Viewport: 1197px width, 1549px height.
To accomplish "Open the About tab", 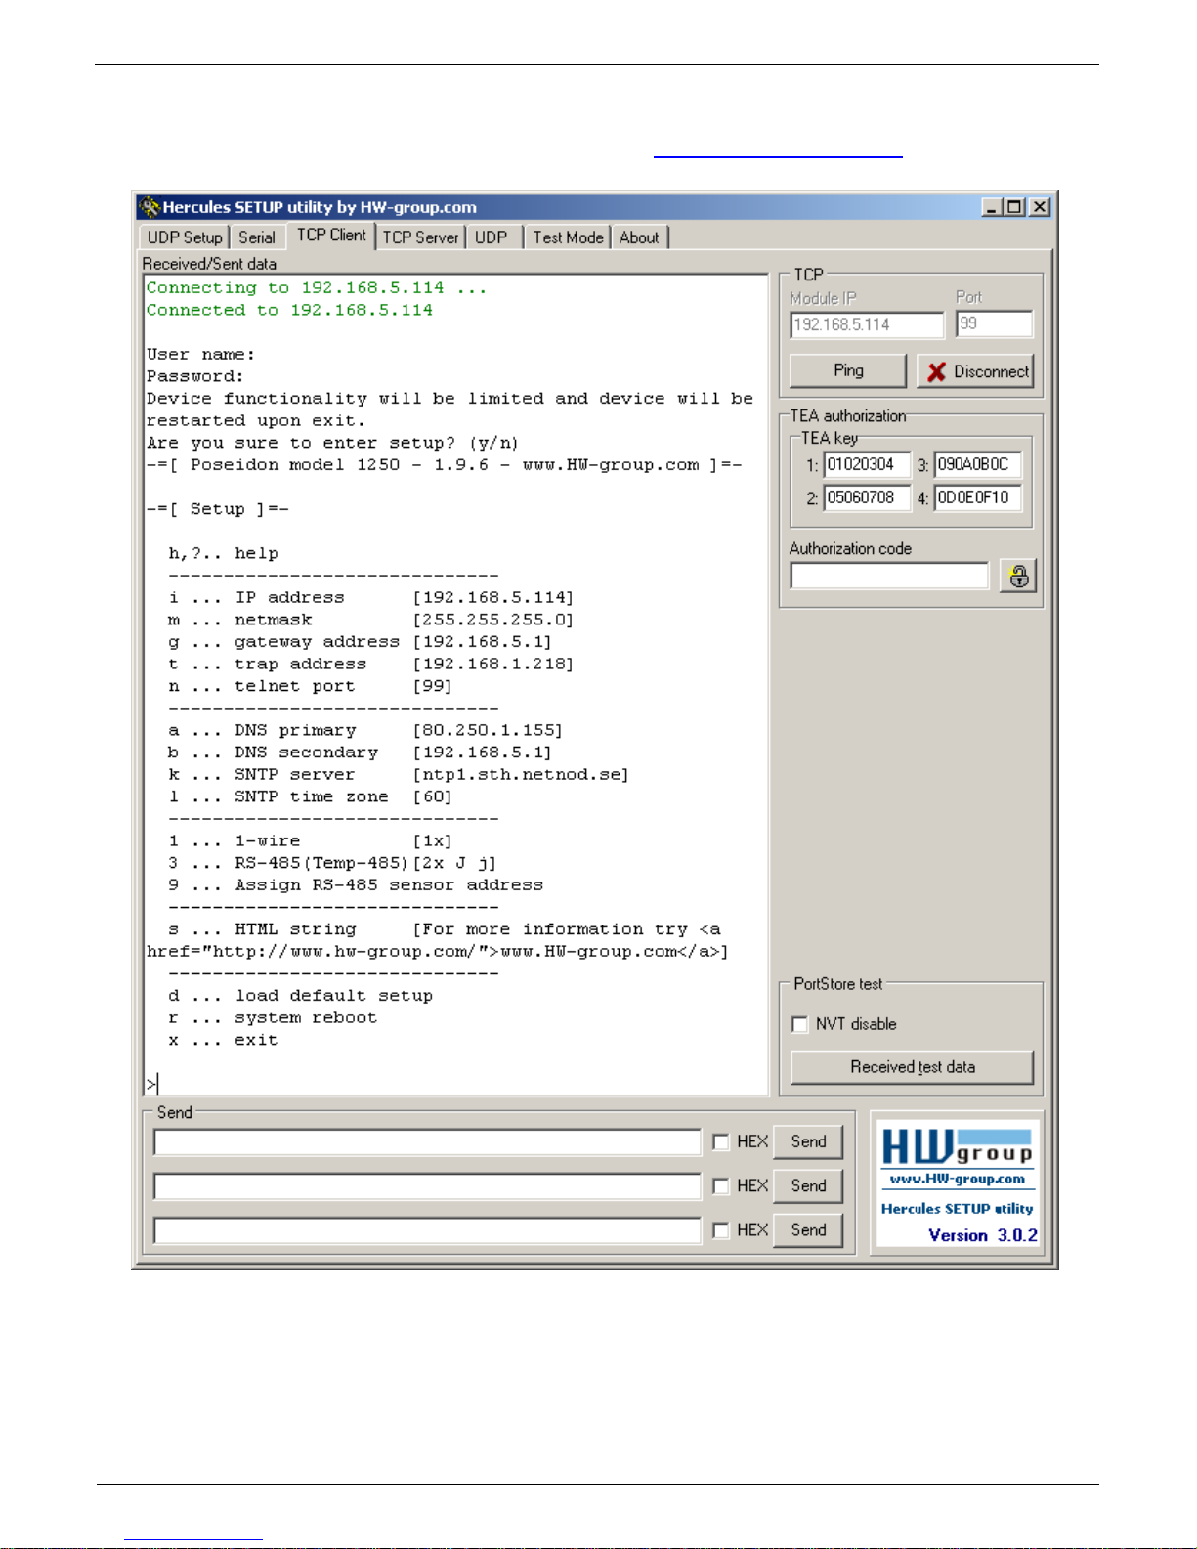I will pyautogui.click(x=639, y=237).
